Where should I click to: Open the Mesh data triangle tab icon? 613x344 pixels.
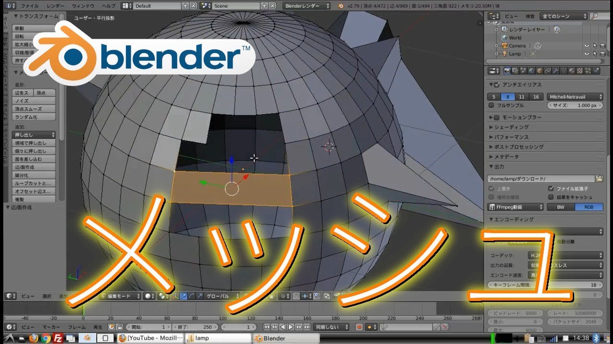coord(564,71)
